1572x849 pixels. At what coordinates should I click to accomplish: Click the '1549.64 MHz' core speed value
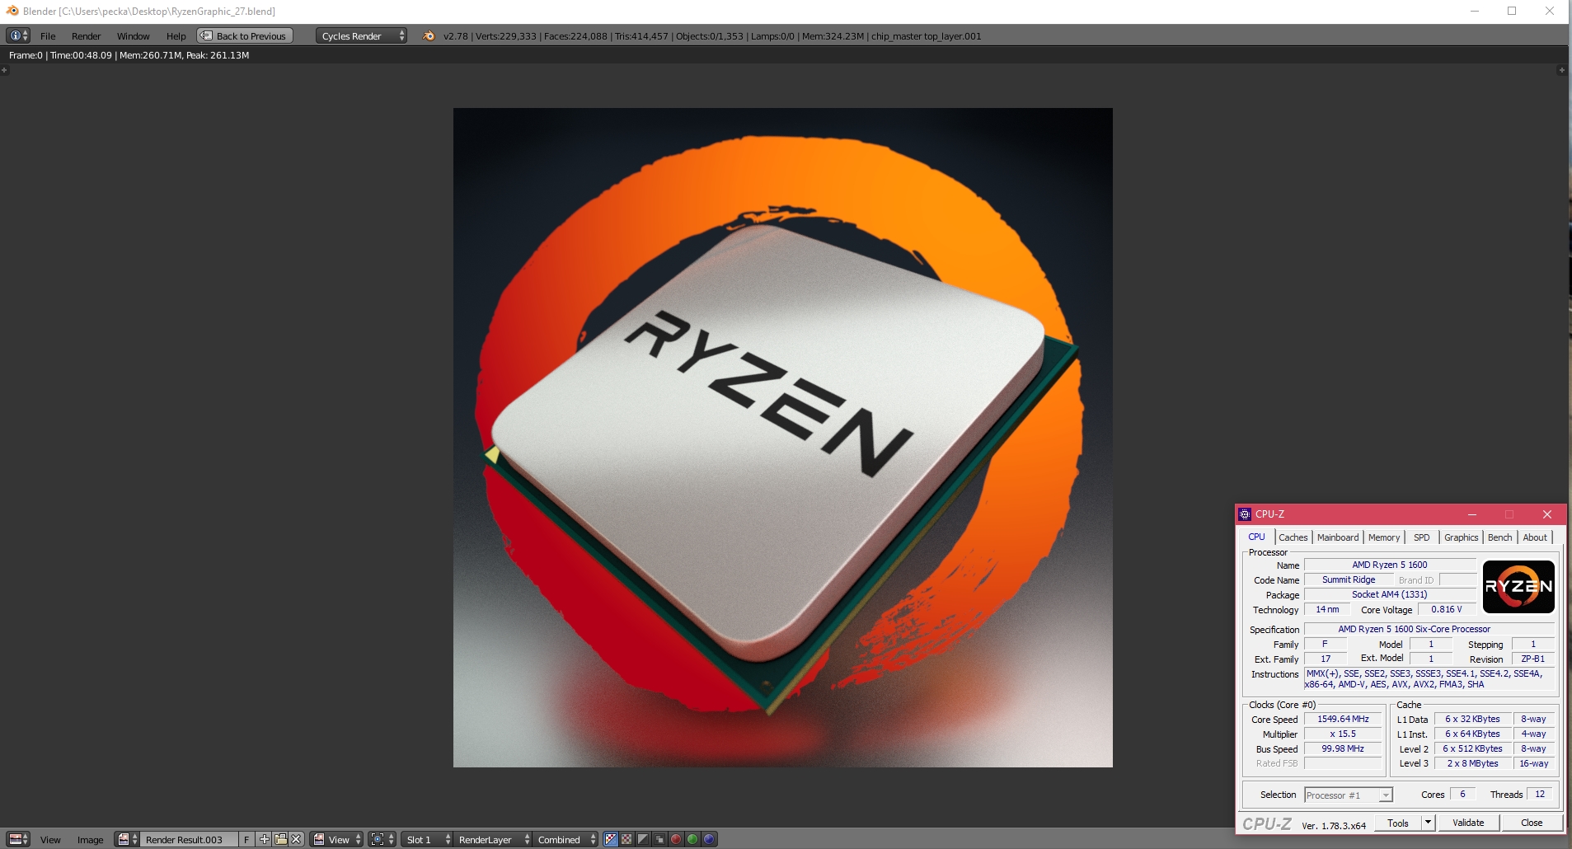point(1343,719)
